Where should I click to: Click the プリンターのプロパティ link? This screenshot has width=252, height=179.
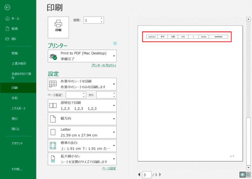103,66
